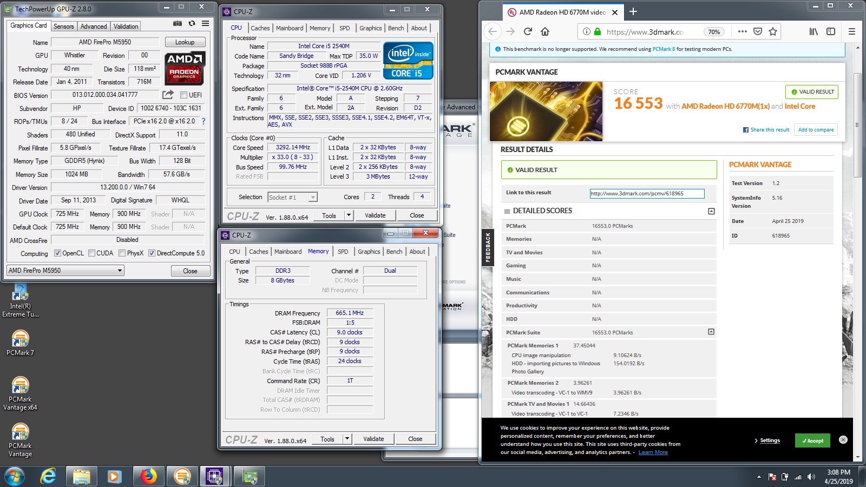Click the Add to compare button

pyautogui.click(x=816, y=130)
